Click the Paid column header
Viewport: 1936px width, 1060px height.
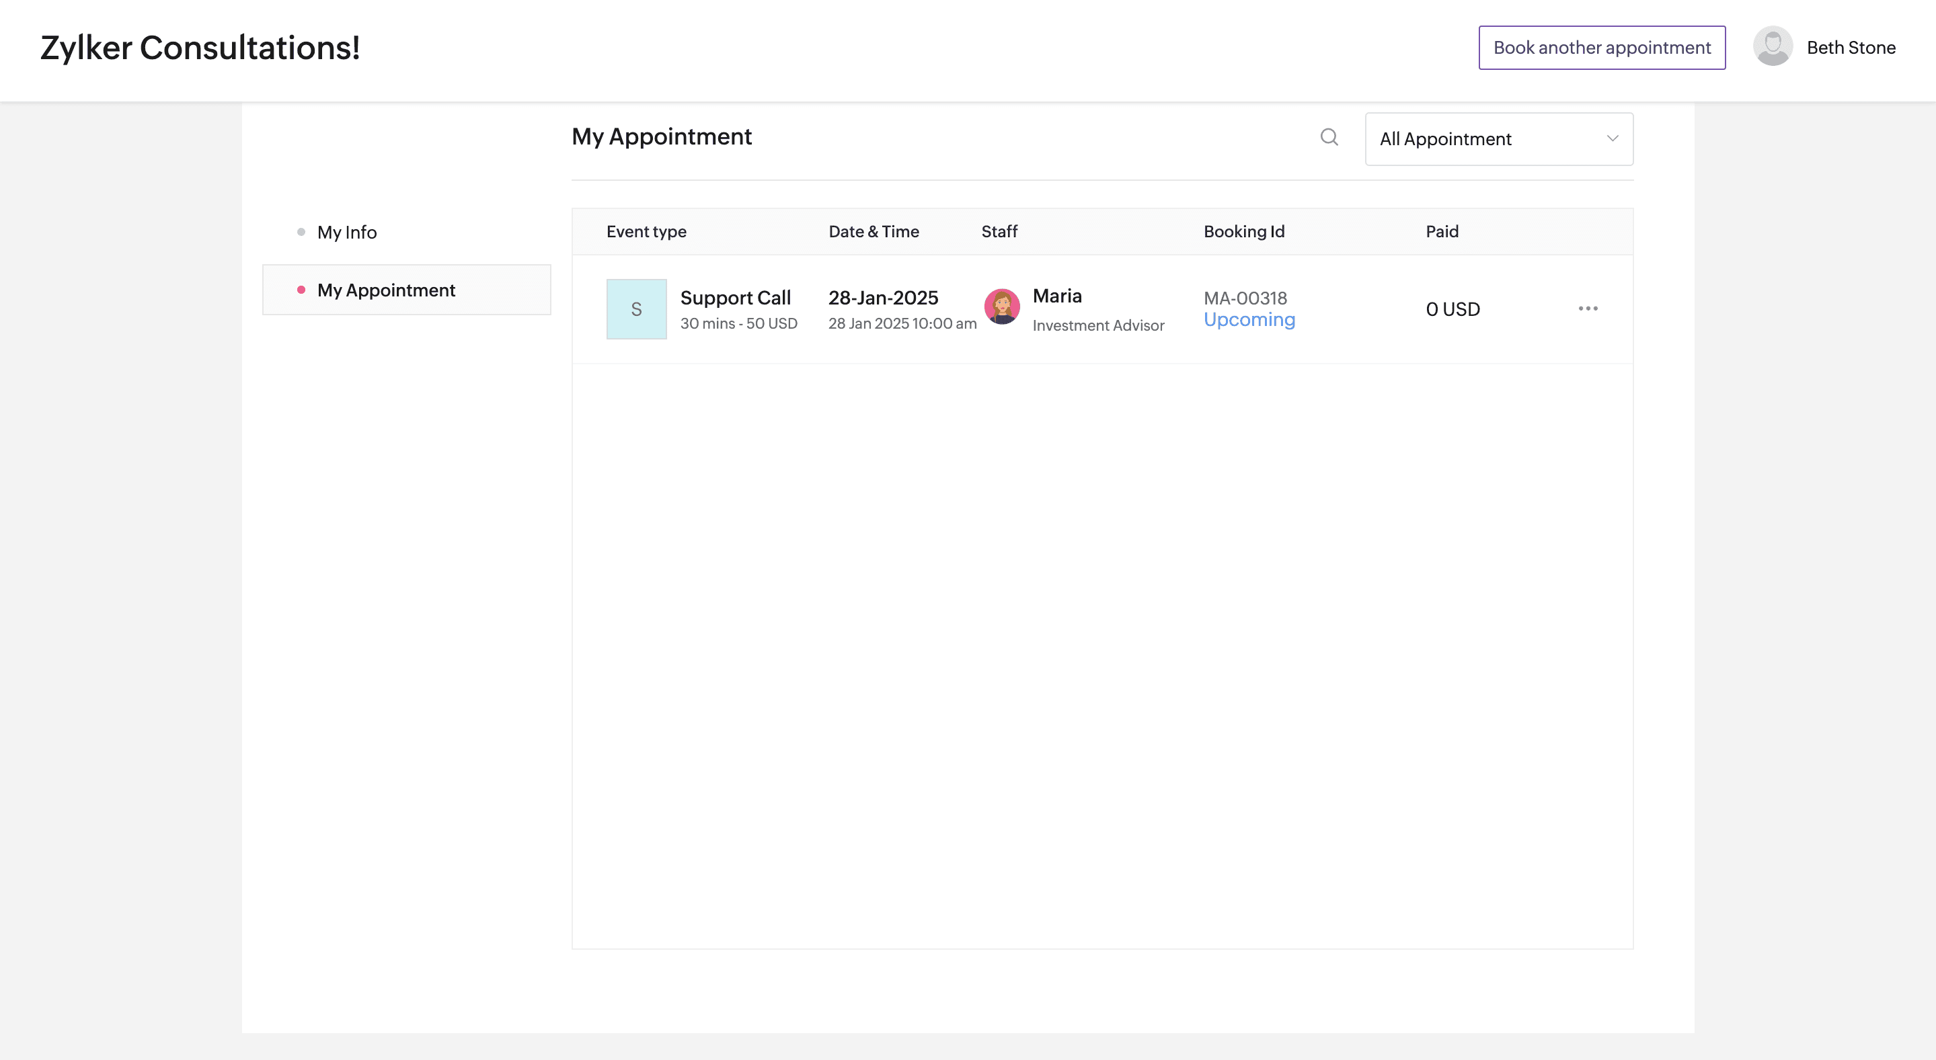[x=1440, y=231]
